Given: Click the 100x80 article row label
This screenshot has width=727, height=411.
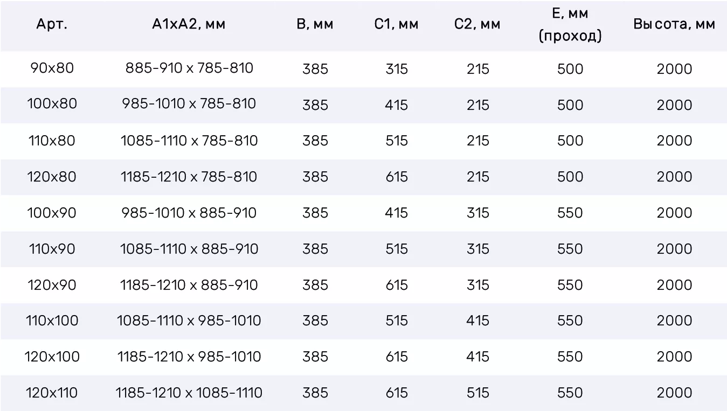Looking at the screenshot, I should pyautogui.click(x=52, y=104).
